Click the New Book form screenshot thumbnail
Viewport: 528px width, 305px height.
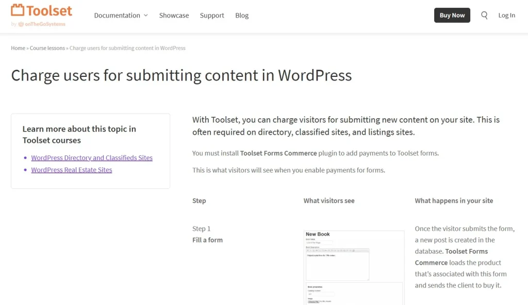(354, 268)
